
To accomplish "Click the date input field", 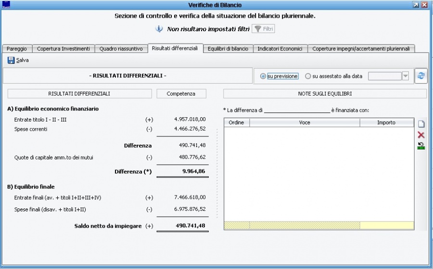I will [x=385, y=76].
